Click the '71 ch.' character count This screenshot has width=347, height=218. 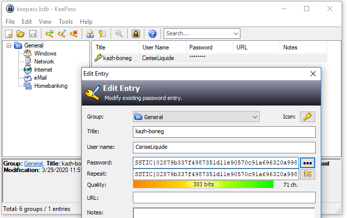290,185
